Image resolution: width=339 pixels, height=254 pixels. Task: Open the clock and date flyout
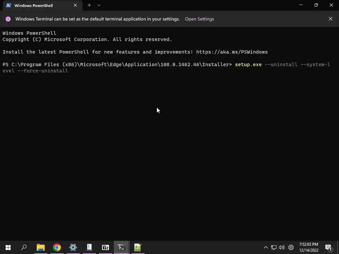pyautogui.click(x=309, y=247)
